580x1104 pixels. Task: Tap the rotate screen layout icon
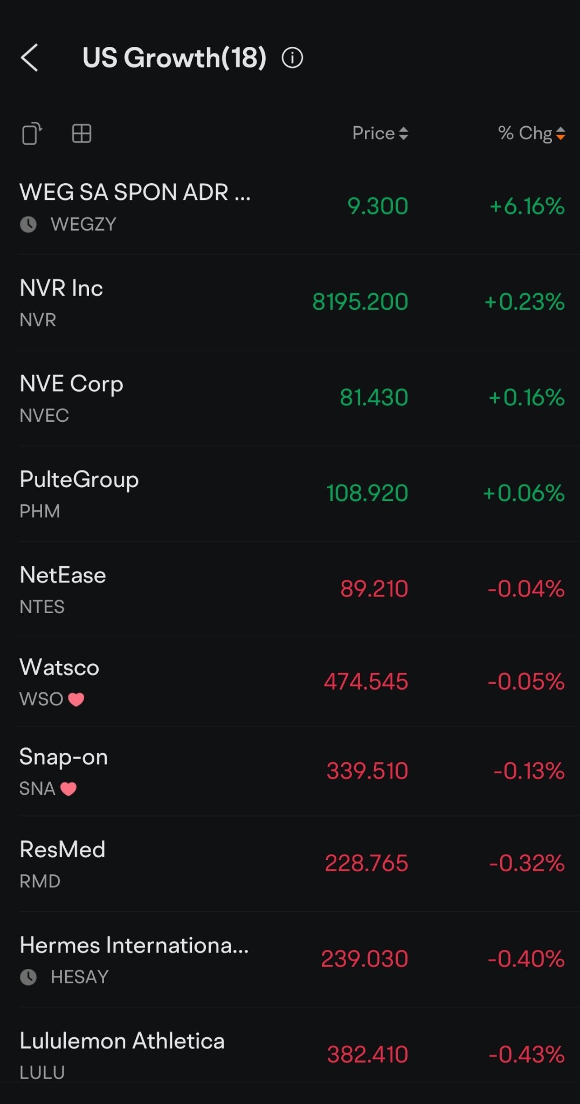(x=32, y=134)
